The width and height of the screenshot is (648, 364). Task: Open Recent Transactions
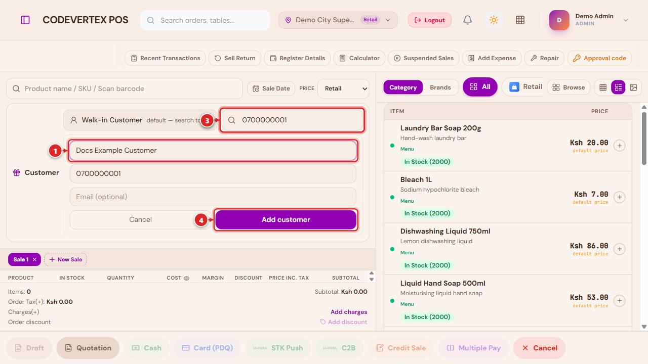pos(166,58)
